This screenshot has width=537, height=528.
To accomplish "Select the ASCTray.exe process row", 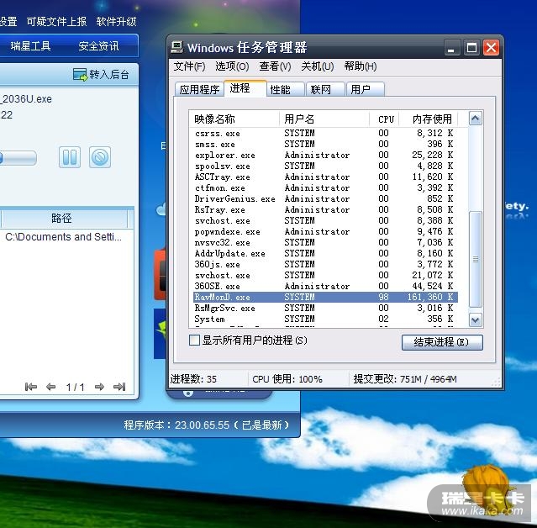I will [x=324, y=177].
